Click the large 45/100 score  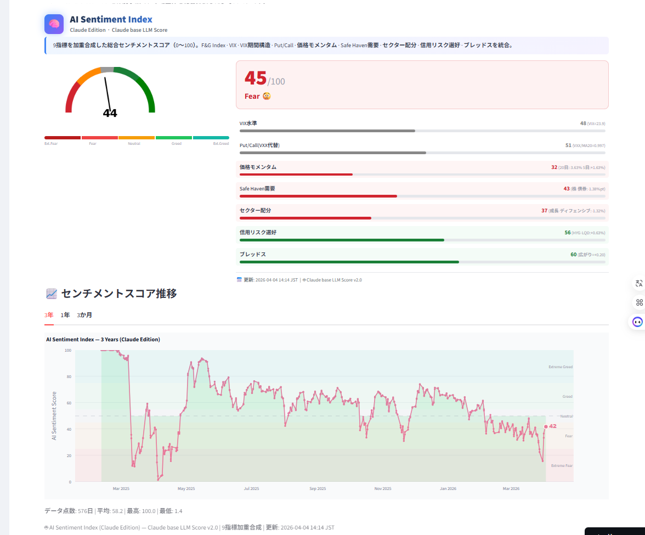[x=264, y=78]
